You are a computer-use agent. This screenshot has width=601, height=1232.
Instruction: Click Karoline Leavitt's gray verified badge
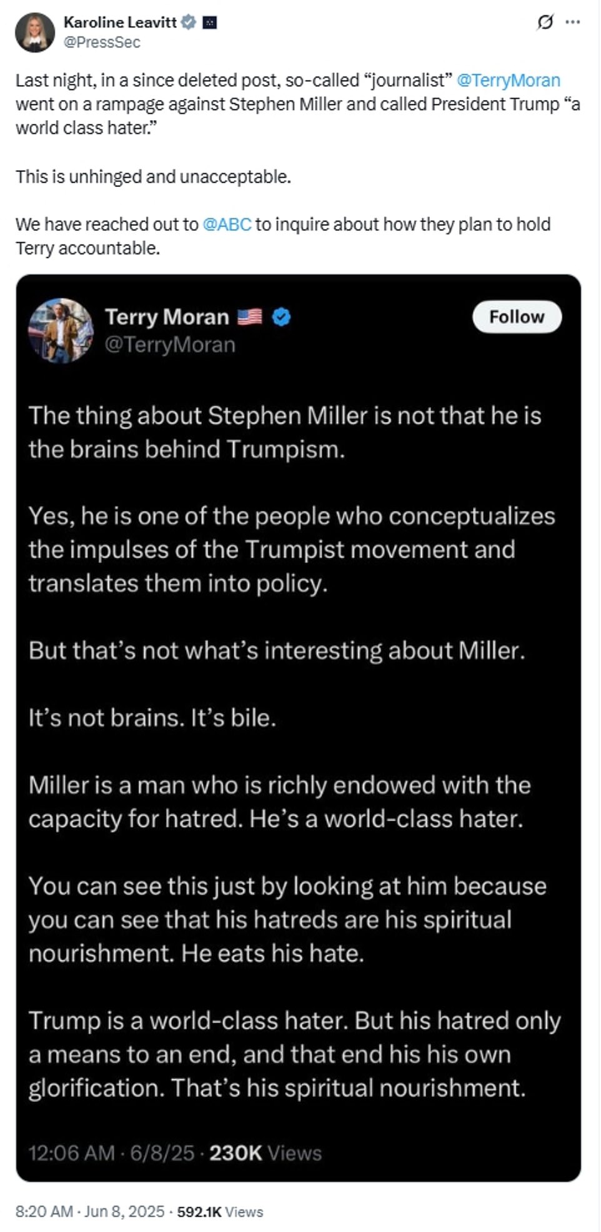(x=188, y=23)
